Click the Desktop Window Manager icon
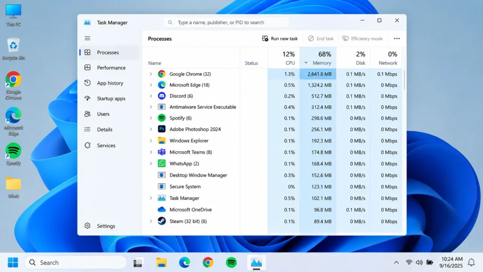Image resolution: width=483 pixels, height=272 pixels. pos(162,175)
